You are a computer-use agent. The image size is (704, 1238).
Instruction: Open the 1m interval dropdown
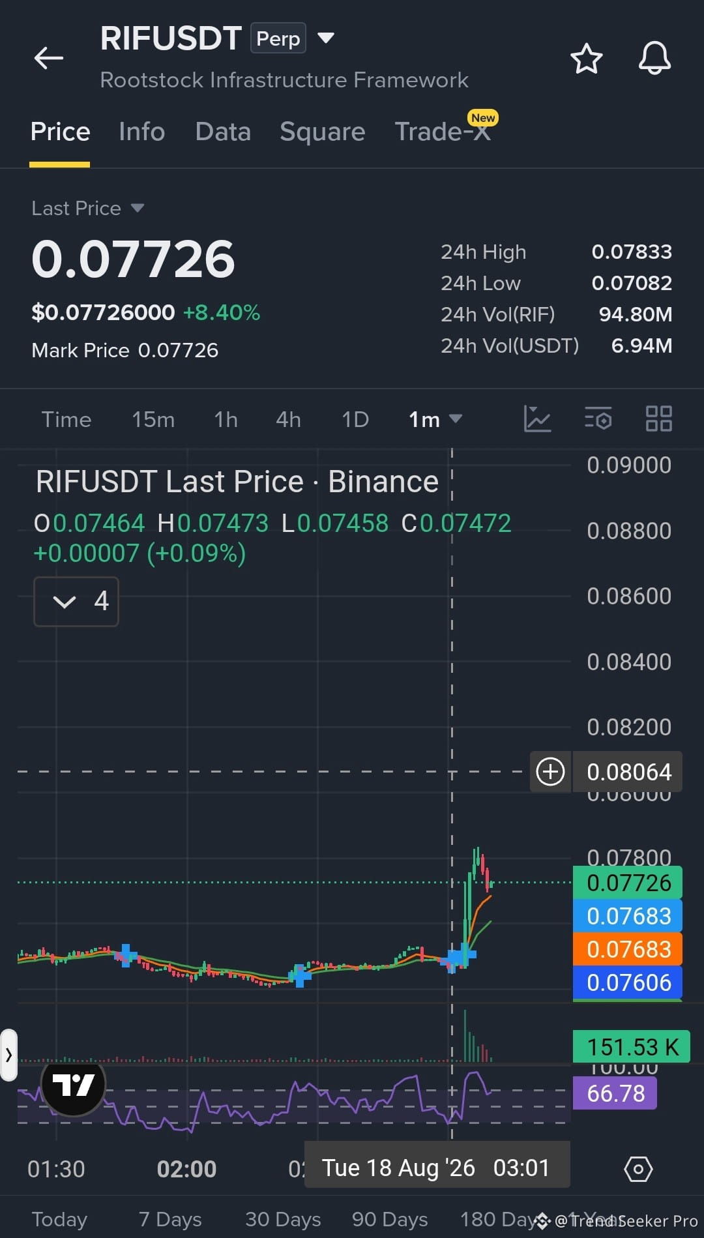(x=435, y=419)
